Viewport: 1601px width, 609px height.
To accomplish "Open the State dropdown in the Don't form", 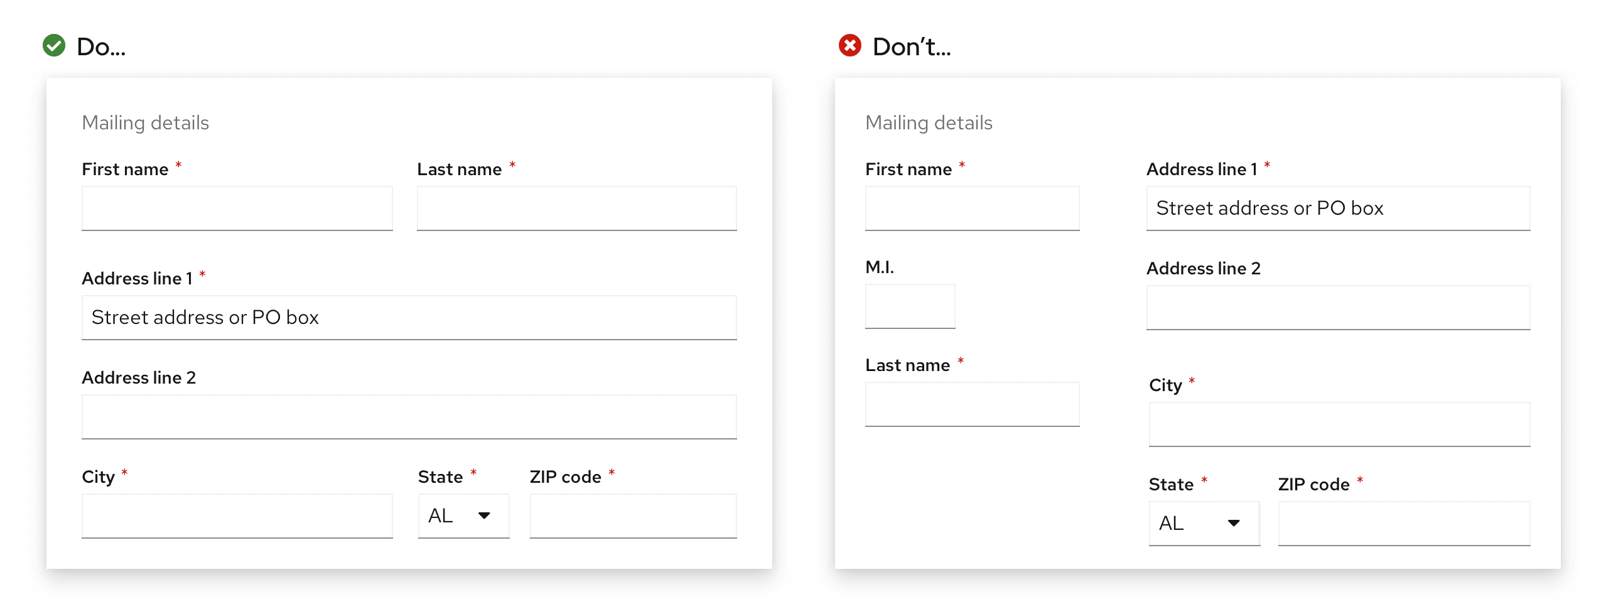I will coord(1204,524).
